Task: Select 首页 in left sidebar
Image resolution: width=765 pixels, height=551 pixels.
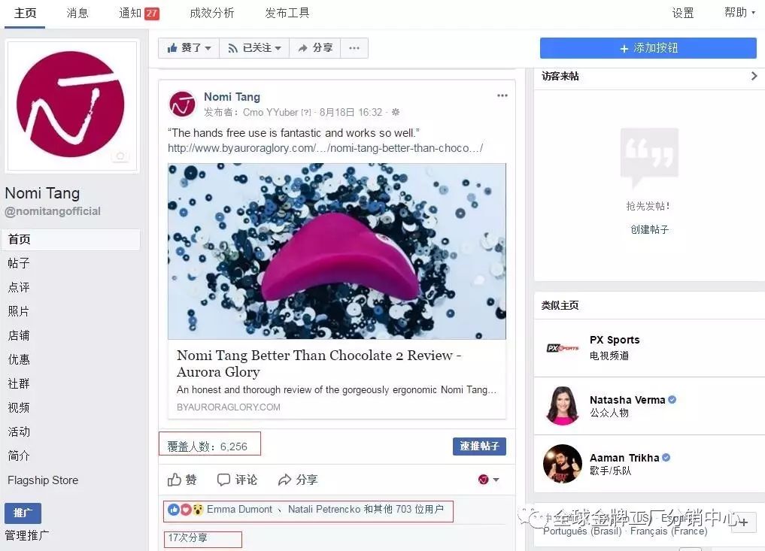Action: coord(71,239)
